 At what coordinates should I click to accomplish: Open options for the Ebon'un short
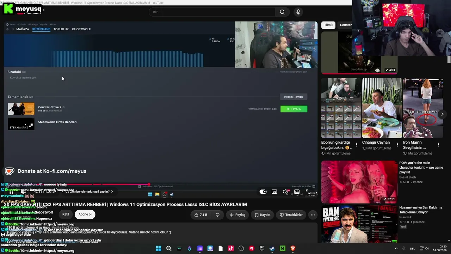click(357, 145)
